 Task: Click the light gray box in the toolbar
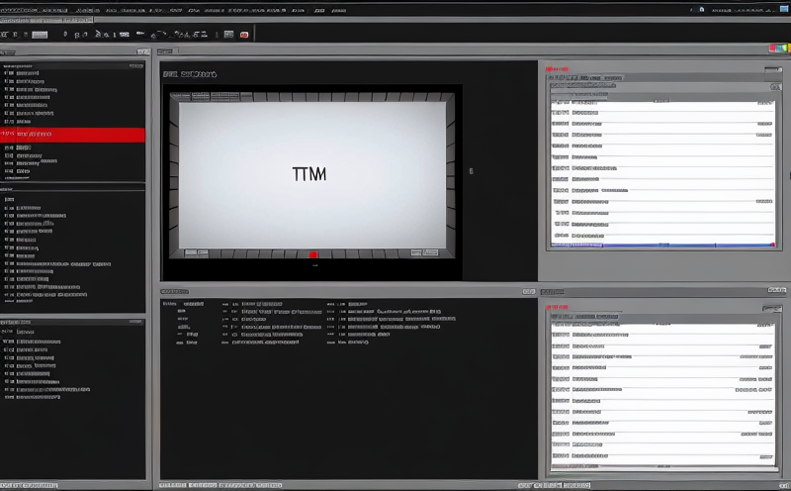click(x=40, y=35)
